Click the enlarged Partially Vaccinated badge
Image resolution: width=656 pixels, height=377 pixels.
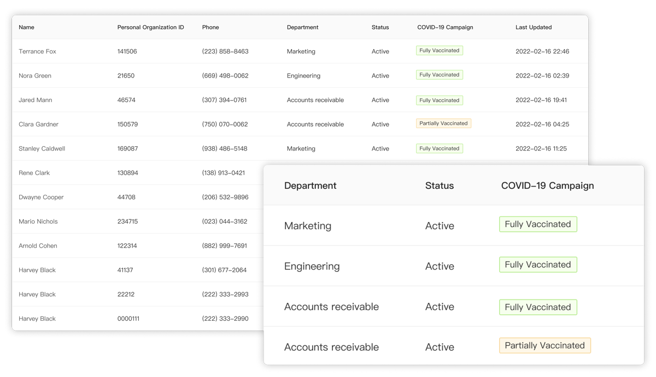544,345
